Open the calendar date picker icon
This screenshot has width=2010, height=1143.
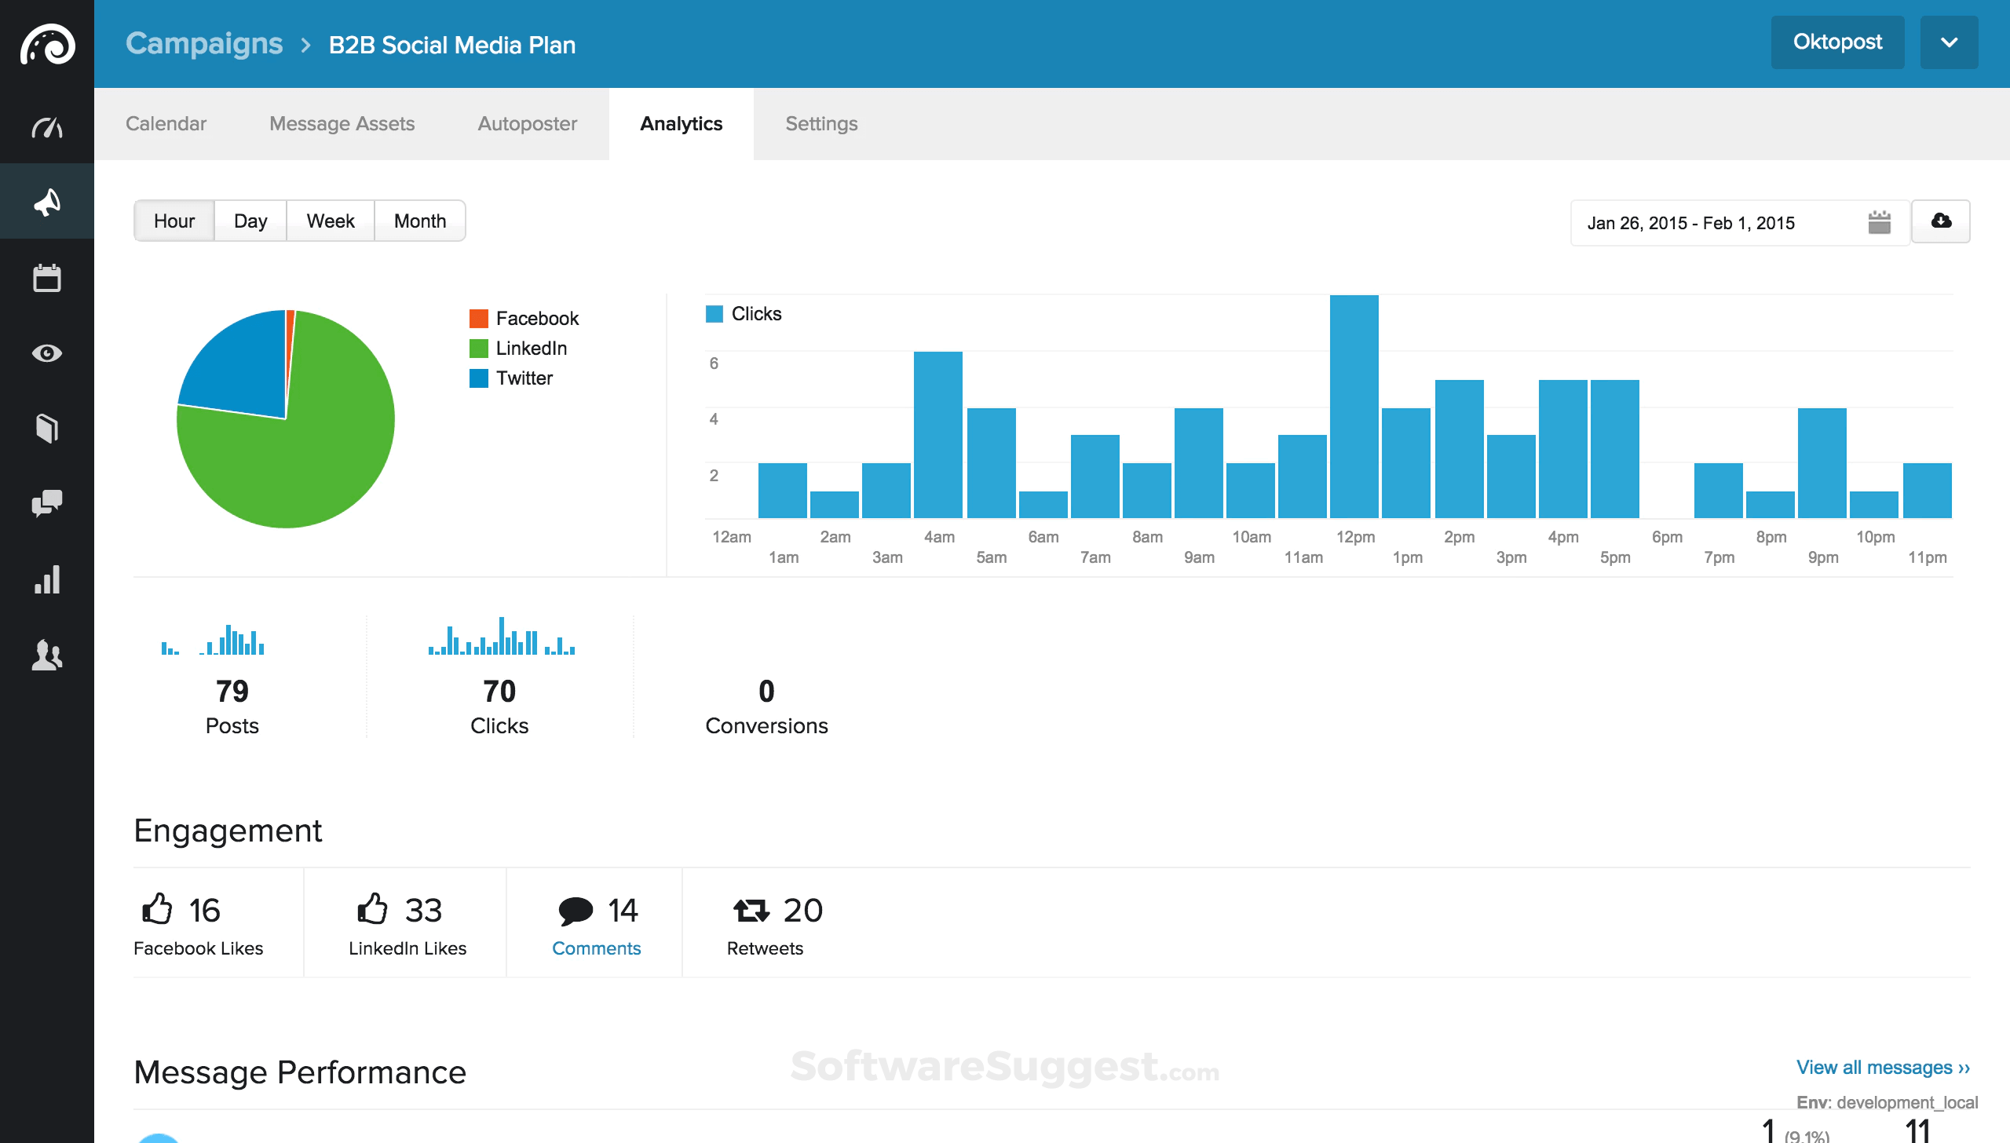[x=1880, y=222]
